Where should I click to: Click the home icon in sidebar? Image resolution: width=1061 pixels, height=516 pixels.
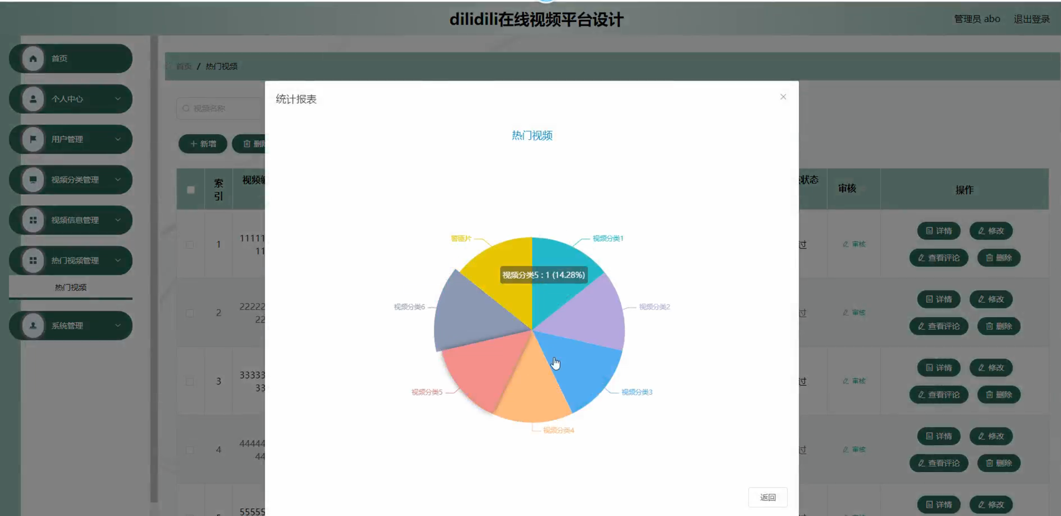click(33, 58)
